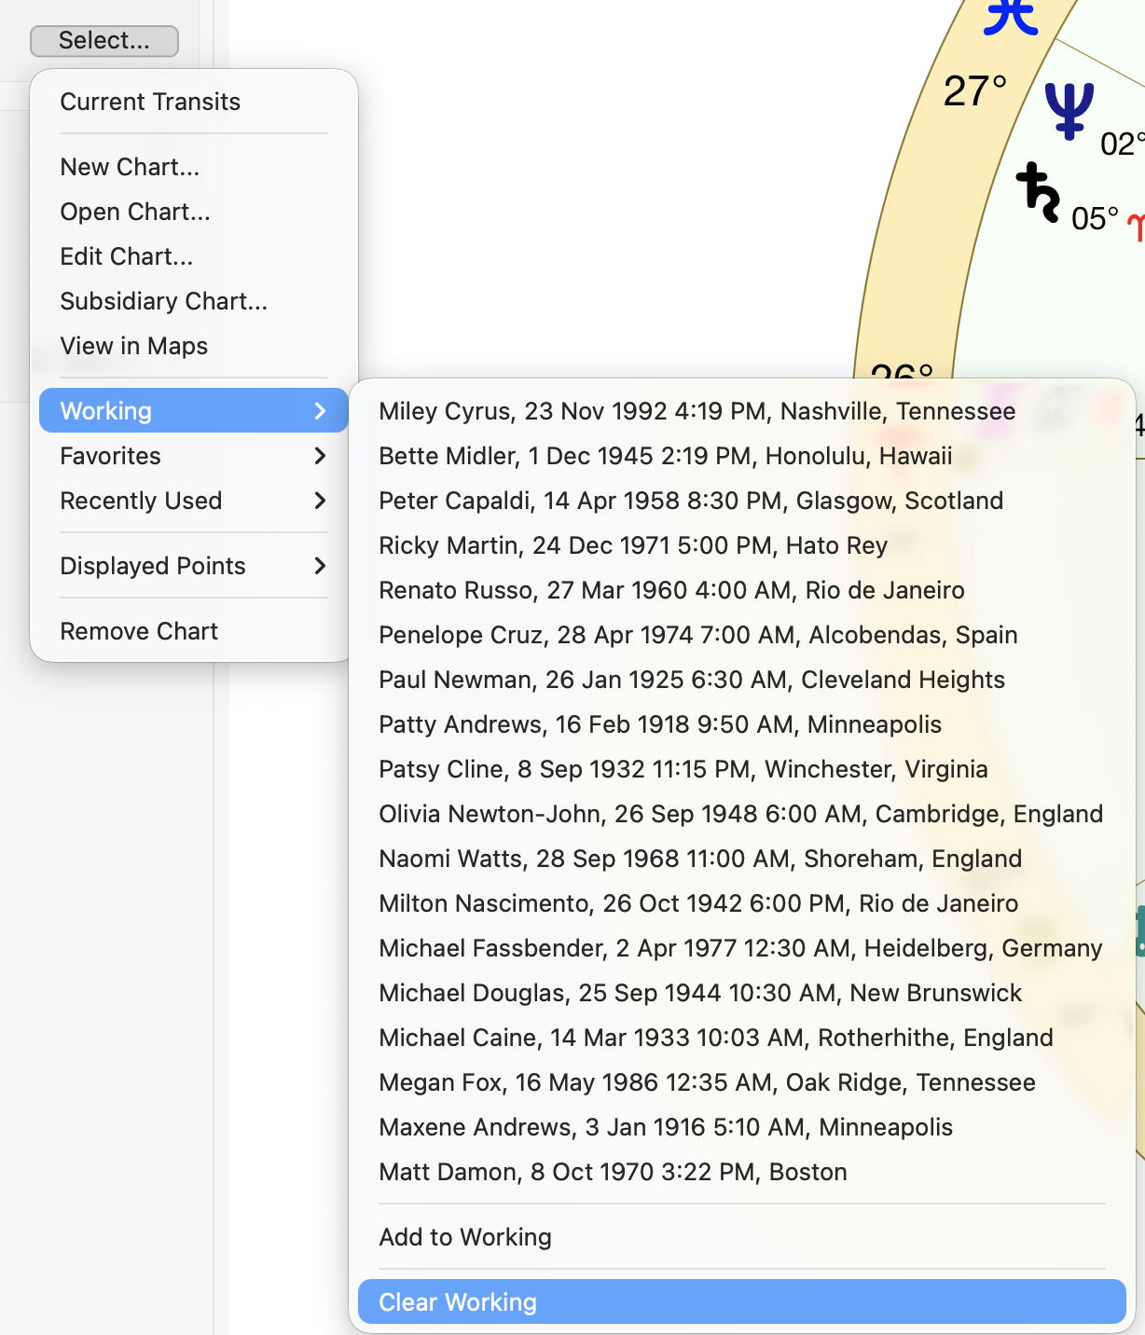1145x1335 pixels.
Task: Select Michael Douglas chart entry
Action: (x=742, y=993)
